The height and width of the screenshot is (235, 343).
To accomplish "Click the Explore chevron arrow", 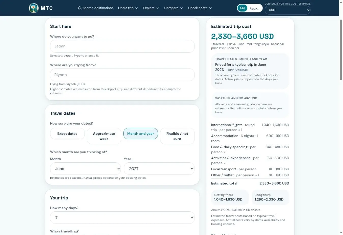I will pyautogui.click(x=158, y=8).
